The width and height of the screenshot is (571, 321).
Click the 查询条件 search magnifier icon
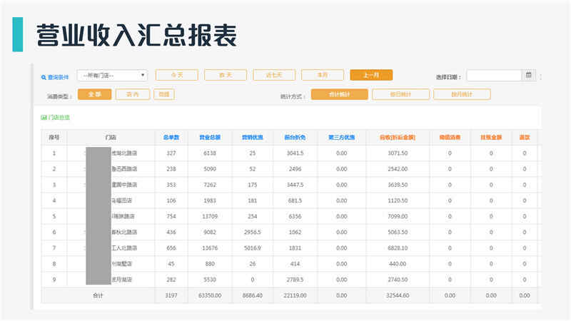pos(44,77)
